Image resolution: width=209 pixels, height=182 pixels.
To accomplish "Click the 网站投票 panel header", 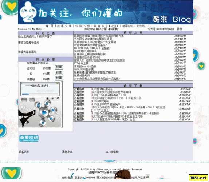I will [46, 59].
